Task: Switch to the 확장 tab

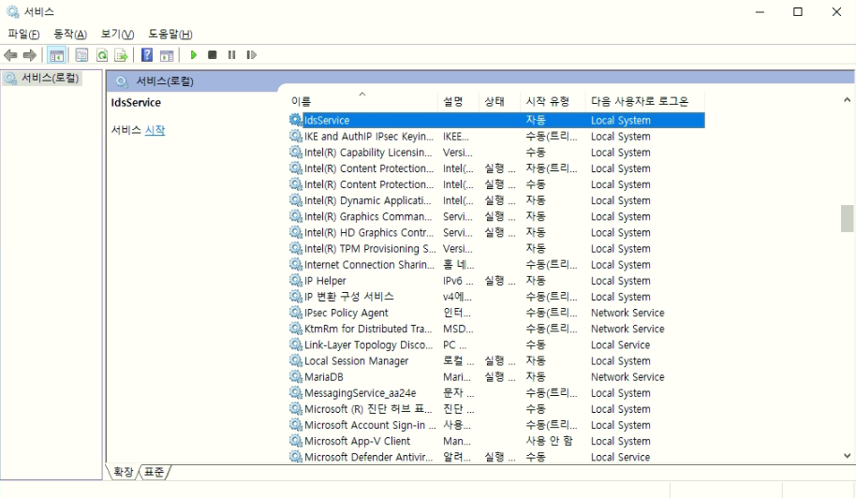Action: click(123, 472)
